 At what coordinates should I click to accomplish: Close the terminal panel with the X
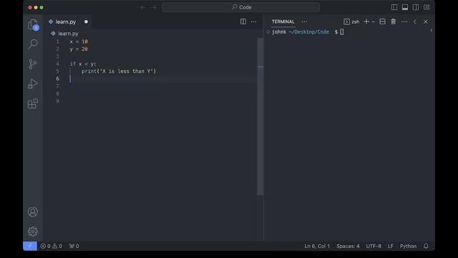pyautogui.click(x=426, y=21)
